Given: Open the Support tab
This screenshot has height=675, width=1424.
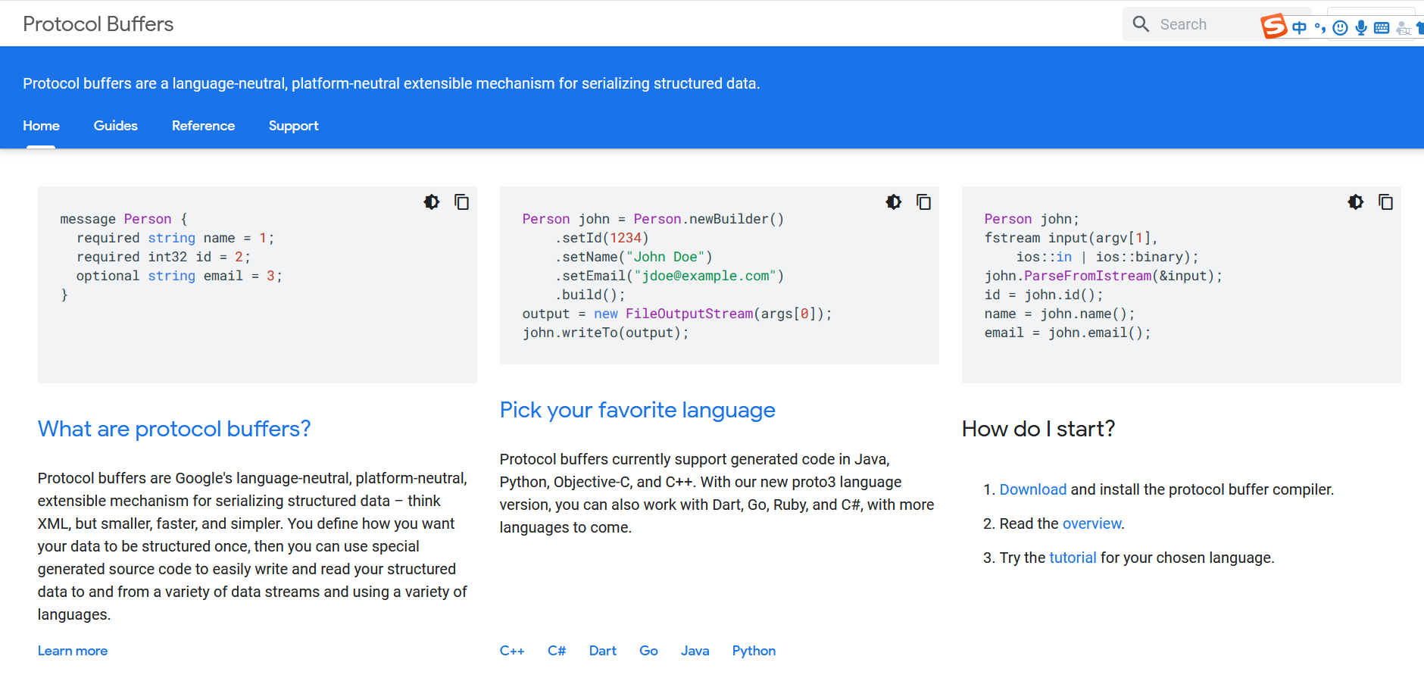Looking at the screenshot, I should pos(294,126).
